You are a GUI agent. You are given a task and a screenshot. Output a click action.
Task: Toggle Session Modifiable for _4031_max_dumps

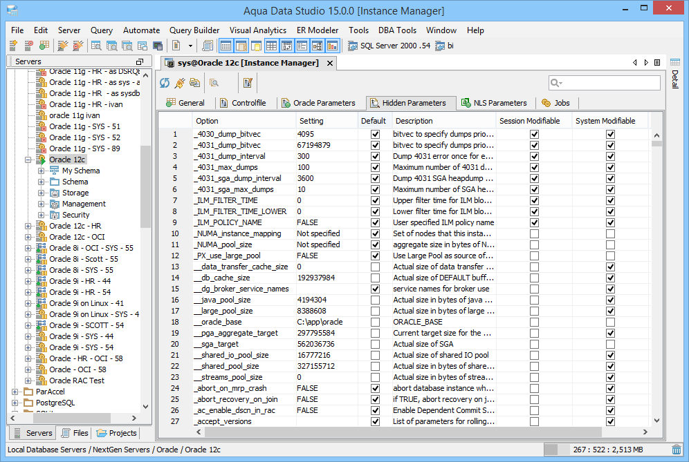pyautogui.click(x=534, y=167)
